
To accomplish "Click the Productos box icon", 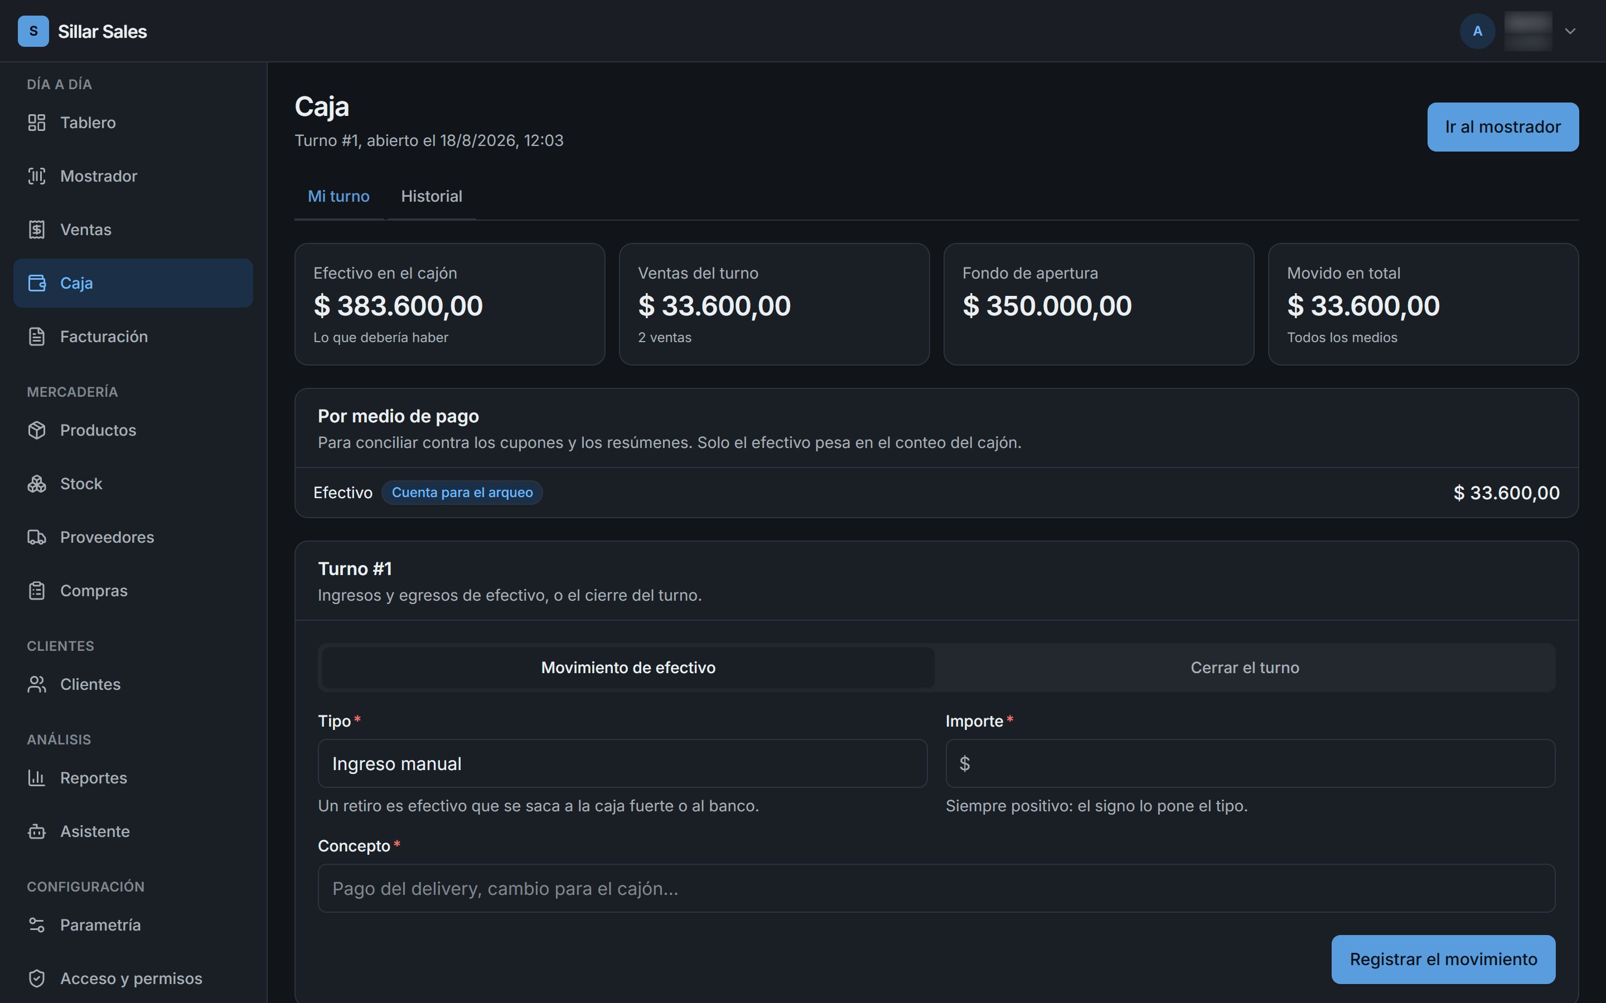I will point(36,430).
